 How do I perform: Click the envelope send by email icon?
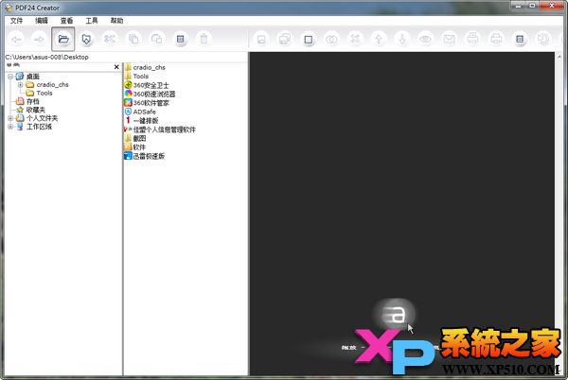(449, 39)
